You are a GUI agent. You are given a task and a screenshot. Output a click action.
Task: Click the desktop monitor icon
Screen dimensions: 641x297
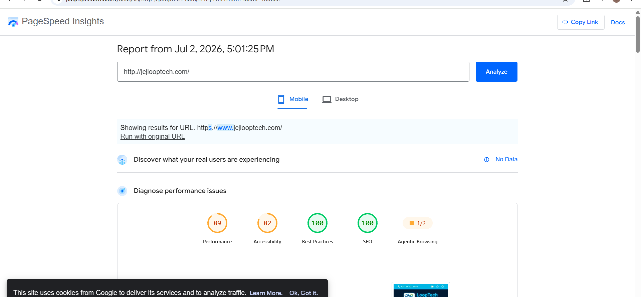pyautogui.click(x=327, y=99)
